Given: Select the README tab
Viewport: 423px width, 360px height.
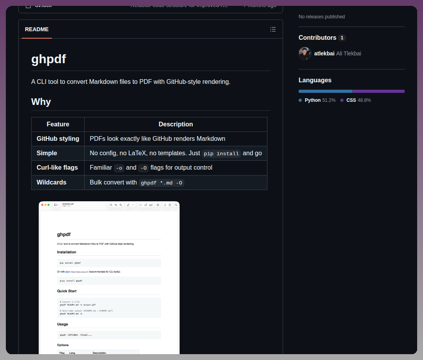Looking at the screenshot, I should (37, 29).
